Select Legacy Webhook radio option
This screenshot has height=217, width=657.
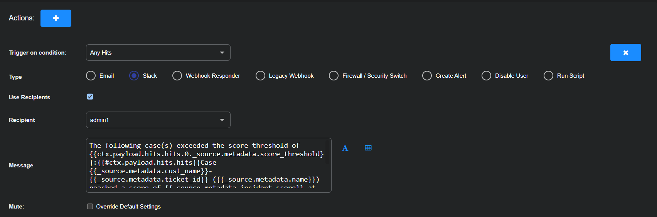pyautogui.click(x=261, y=76)
